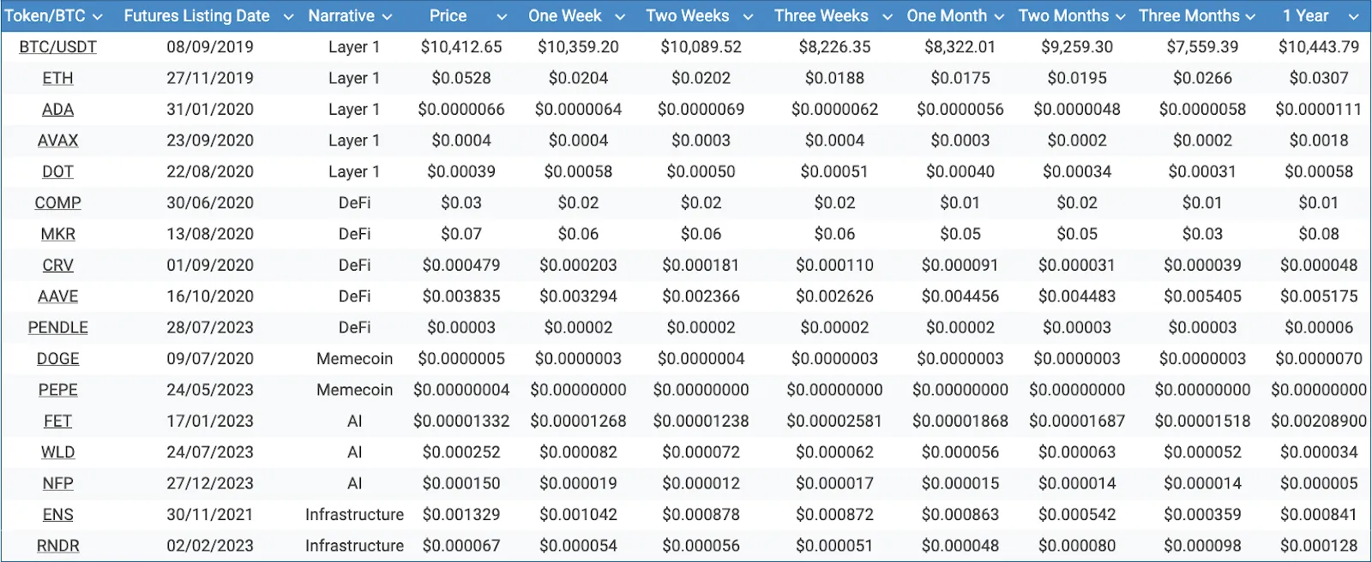Screen dimensions: 1372x562
Task: Select the Narrative header label
Action: coord(341,16)
